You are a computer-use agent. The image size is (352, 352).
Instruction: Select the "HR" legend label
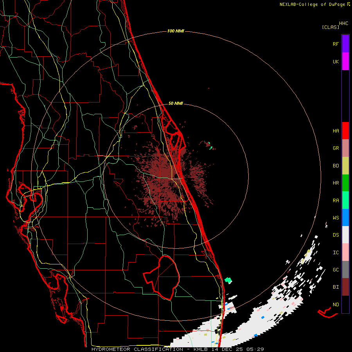pyautogui.click(x=336, y=183)
